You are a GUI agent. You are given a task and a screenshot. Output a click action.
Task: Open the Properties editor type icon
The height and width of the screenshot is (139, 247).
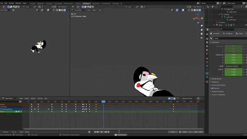[208, 29]
